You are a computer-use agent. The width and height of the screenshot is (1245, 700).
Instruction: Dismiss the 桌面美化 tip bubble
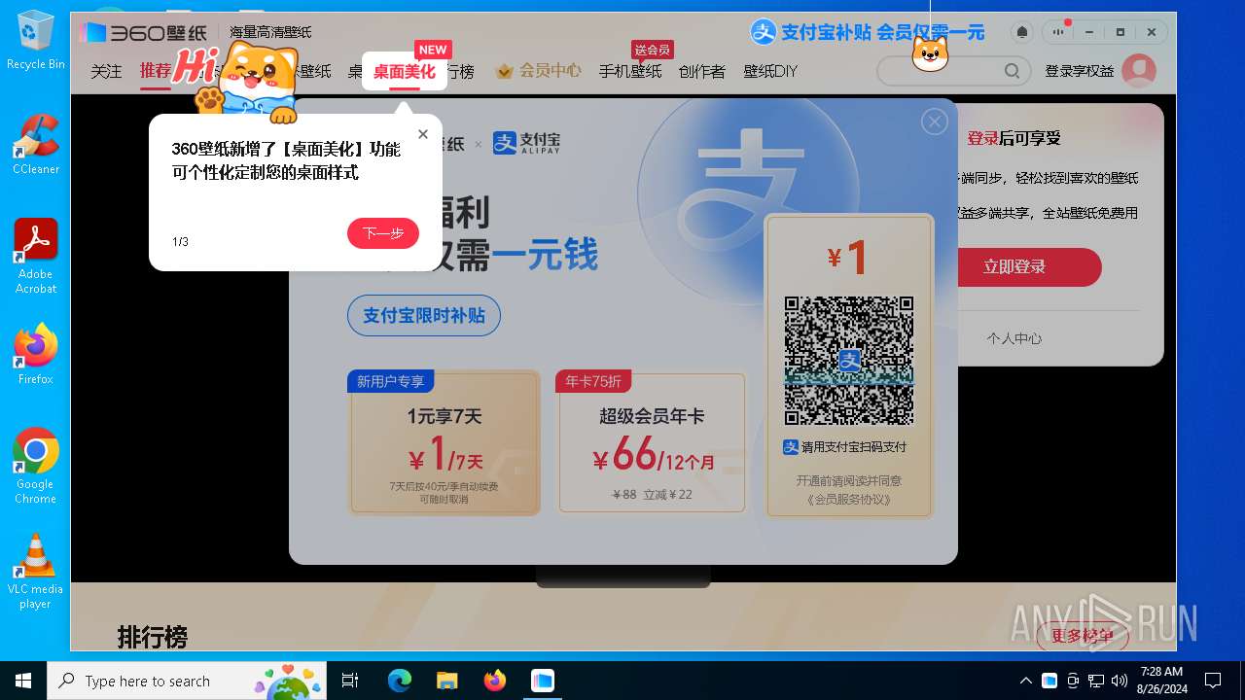click(x=423, y=134)
